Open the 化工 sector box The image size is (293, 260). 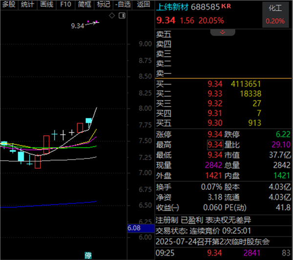tap(275, 15)
